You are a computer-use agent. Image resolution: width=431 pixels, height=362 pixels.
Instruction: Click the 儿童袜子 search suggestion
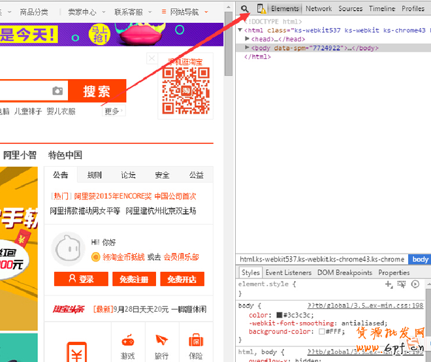28,111
